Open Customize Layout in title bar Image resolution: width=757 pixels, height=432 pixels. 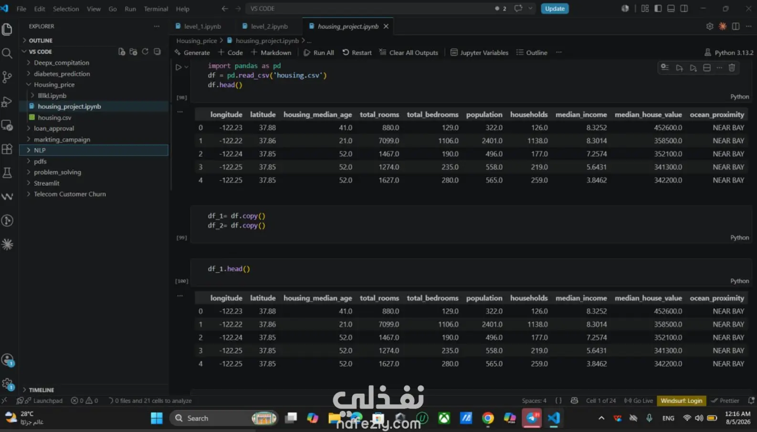pos(645,9)
